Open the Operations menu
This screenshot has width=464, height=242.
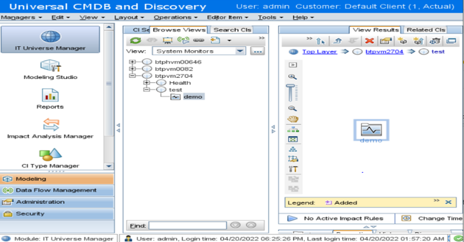[175, 17]
